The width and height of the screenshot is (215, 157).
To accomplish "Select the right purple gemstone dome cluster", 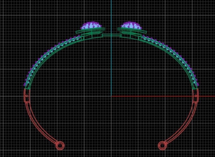I will [x=131, y=25].
